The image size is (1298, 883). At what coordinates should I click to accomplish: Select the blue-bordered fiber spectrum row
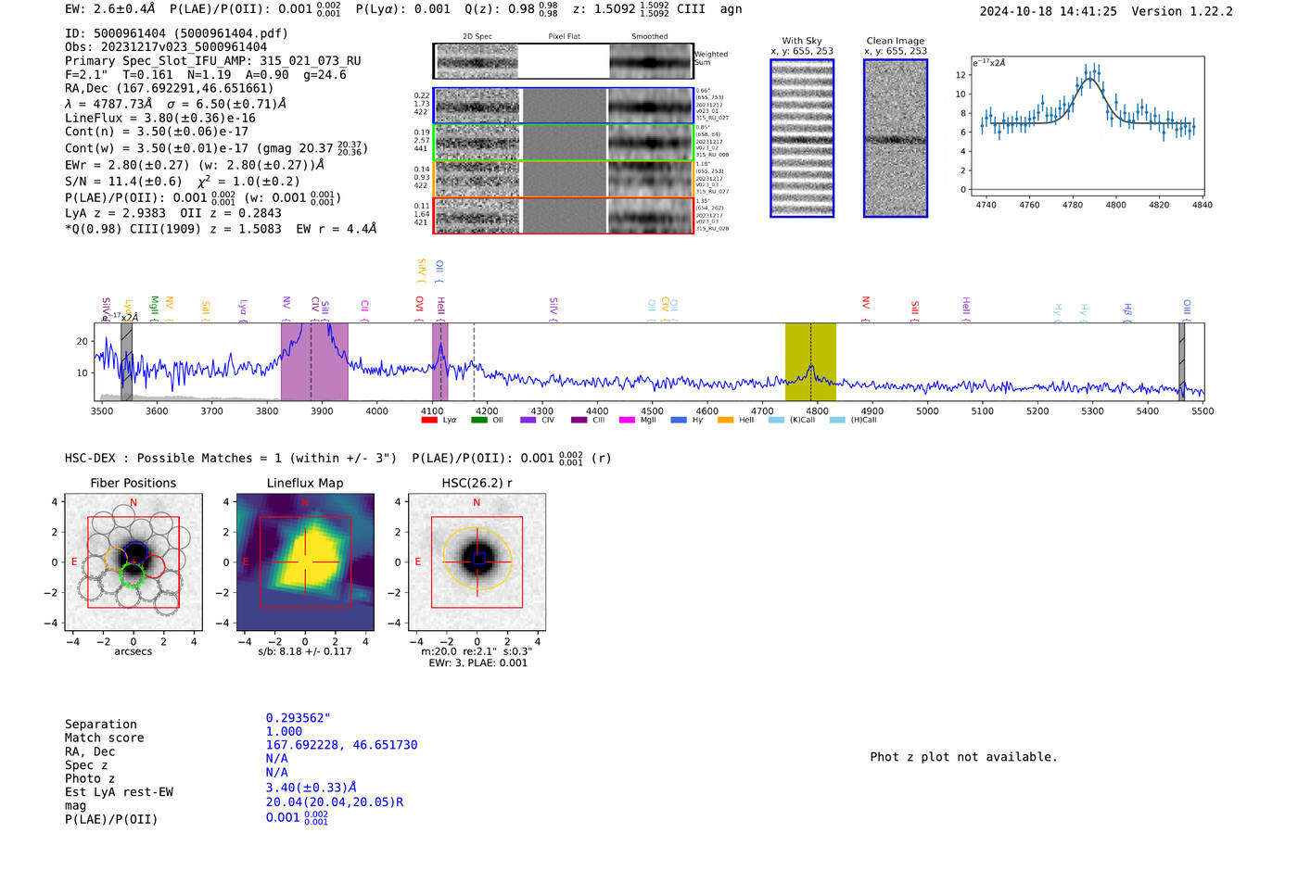(564, 106)
